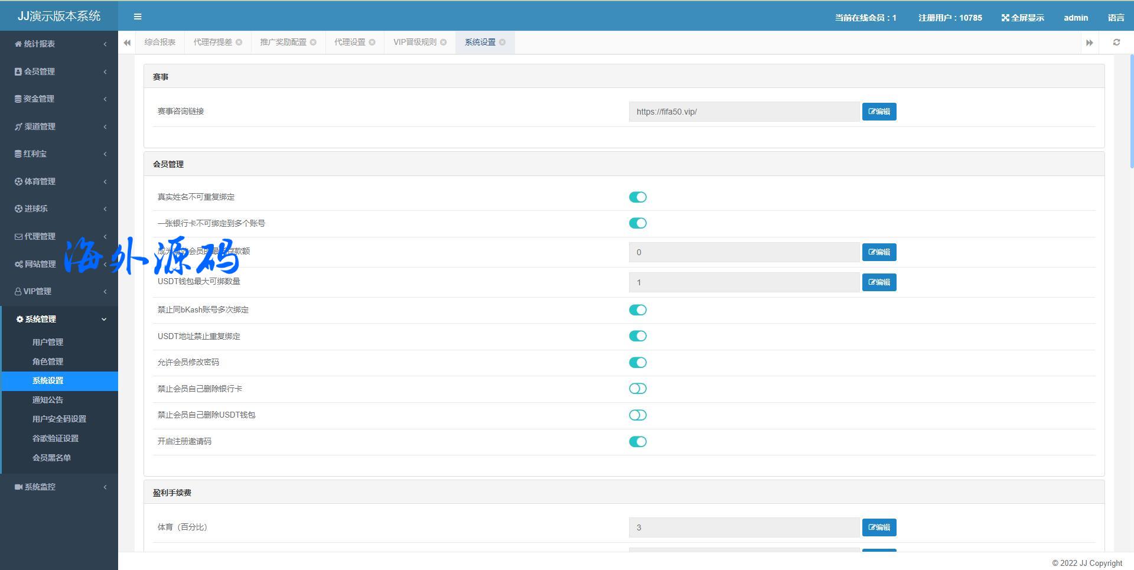Viewport: 1134px width, 570px height.
Task: Enable 禁止会员自己删除银行卡 switch
Action: [638, 389]
